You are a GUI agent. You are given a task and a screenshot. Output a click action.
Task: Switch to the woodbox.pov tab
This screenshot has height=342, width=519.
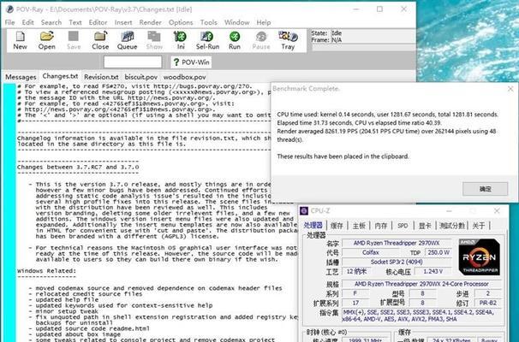pos(184,77)
